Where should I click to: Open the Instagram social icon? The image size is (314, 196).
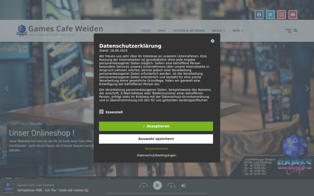[x=282, y=15]
